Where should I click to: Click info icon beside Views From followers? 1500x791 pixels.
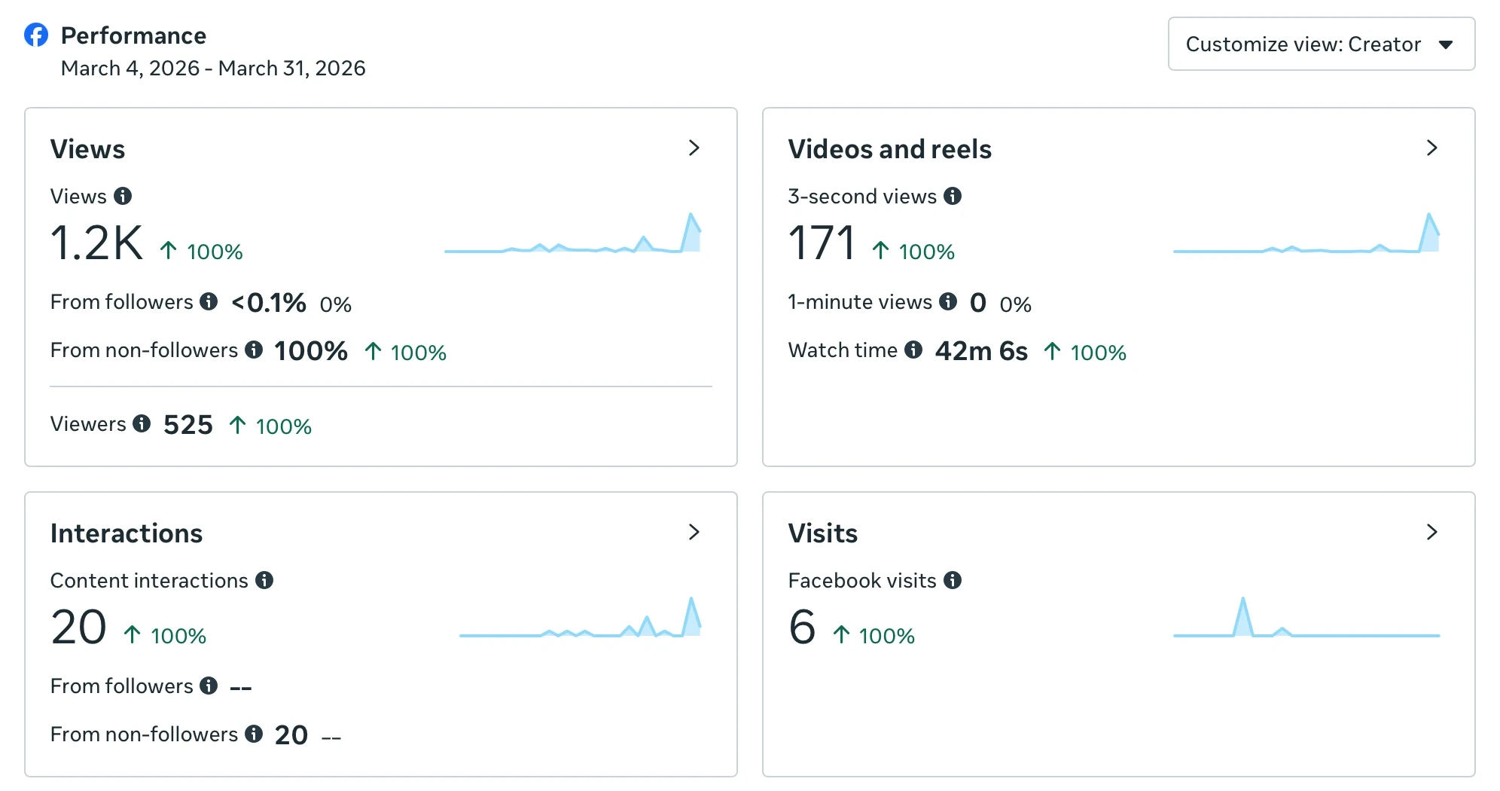209,302
